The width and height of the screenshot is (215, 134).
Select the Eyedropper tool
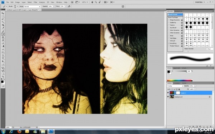tap(3, 28)
